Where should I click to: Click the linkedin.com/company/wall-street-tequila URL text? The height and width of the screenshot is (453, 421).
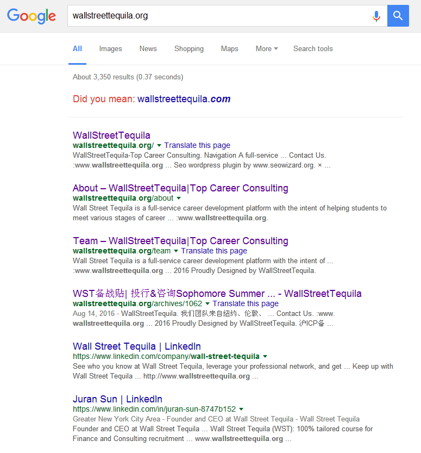click(x=166, y=357)
